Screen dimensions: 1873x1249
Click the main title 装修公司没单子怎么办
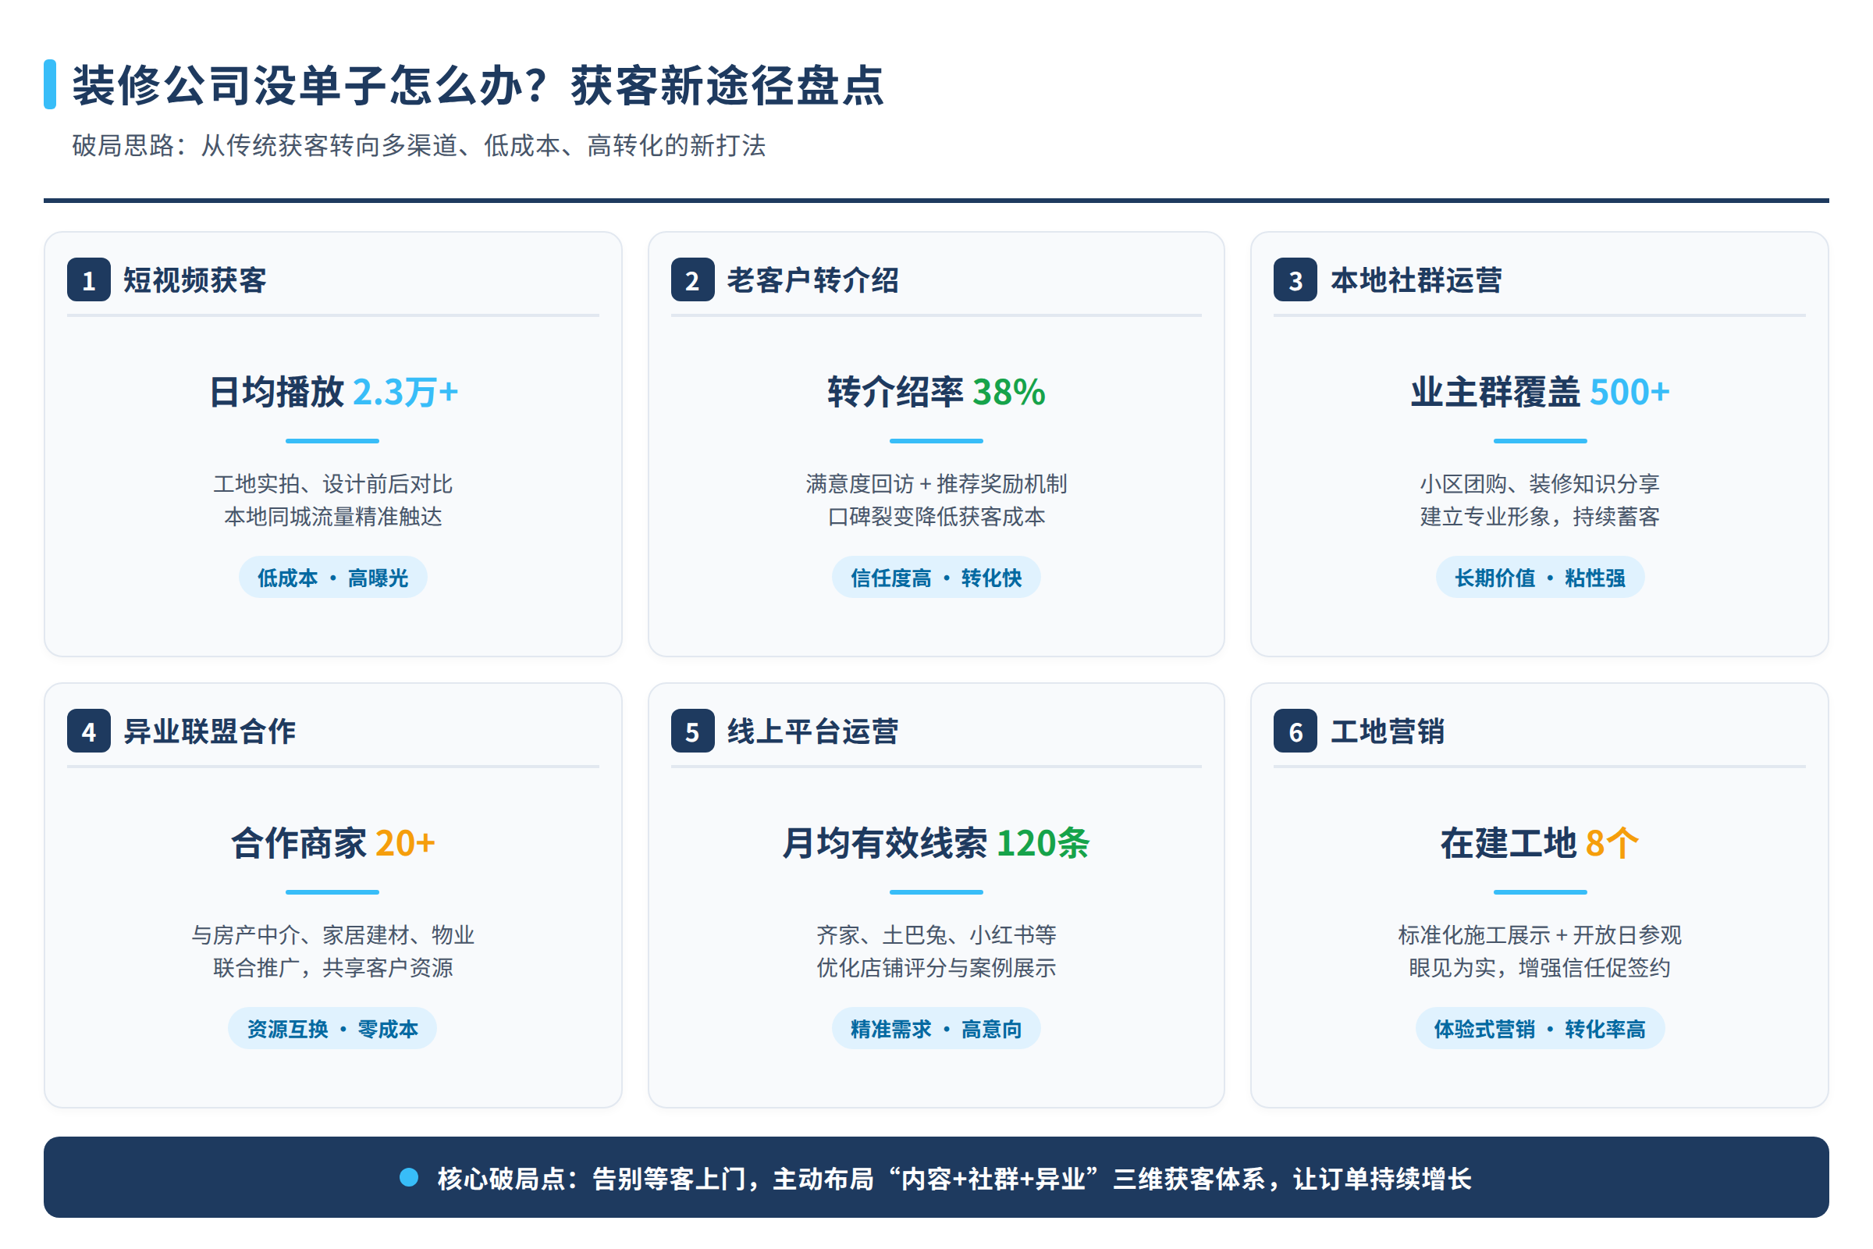point(478,84)
